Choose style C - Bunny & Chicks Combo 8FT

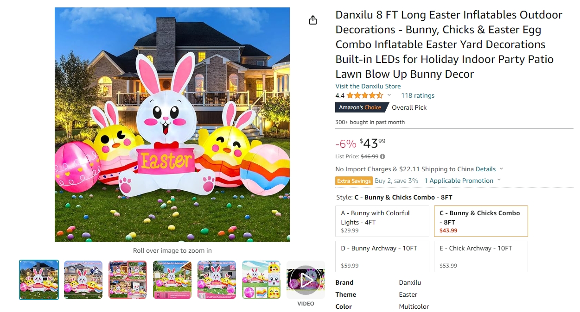(481, 221)
